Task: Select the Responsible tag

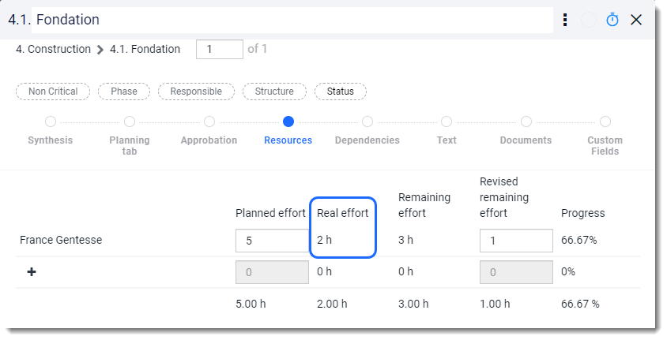Action: pyautogui.click(x=196, y=92)
